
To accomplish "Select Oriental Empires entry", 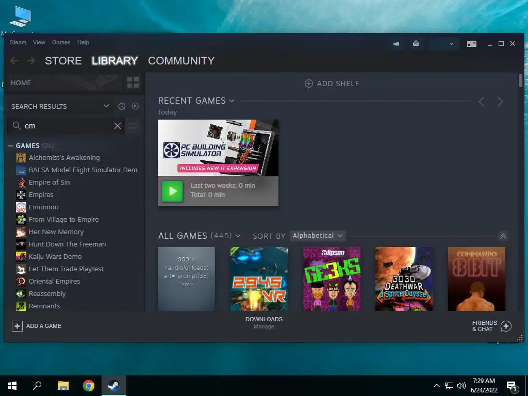I will click(55, 281).
